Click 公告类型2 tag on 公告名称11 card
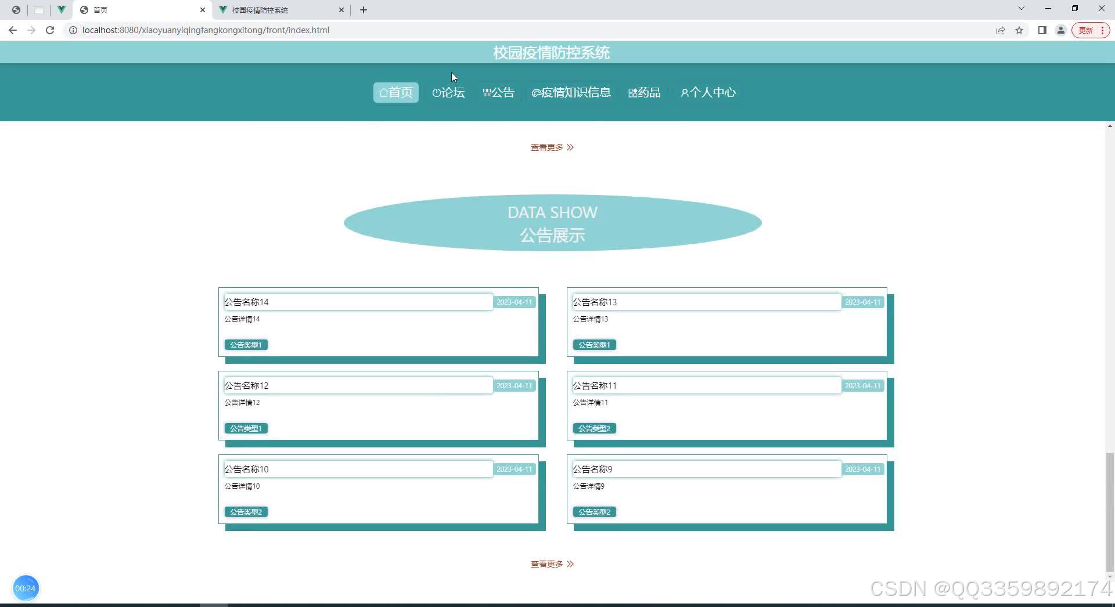1115x607 pixels. pyautogui.click(x=595, y=428)
